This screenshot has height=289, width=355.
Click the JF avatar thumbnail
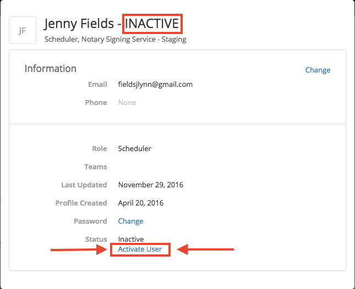pyautogui.click(x=23, y=30)
